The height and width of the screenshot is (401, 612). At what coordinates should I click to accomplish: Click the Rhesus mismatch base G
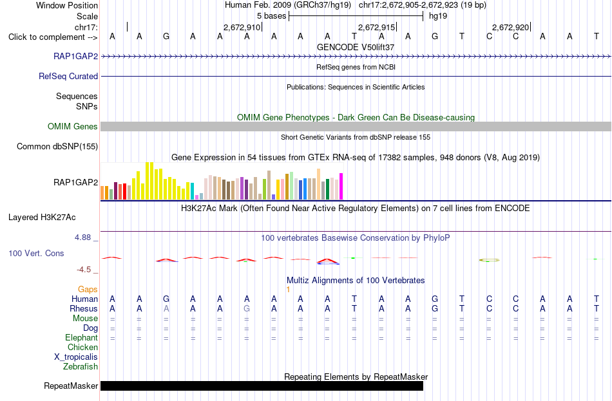247,308
